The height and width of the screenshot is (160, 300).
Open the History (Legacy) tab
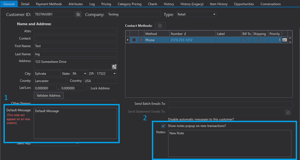(192, 4)
